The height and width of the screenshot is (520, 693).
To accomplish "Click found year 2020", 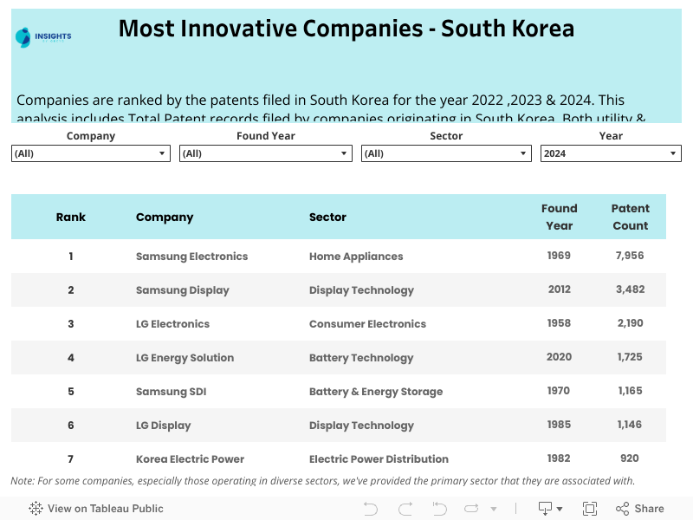I will 559,357.
